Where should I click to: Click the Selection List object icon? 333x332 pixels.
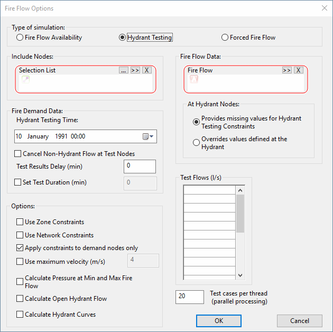(25, 79)
